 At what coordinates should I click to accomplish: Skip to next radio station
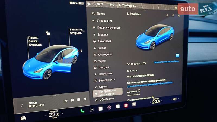point(85,99)
